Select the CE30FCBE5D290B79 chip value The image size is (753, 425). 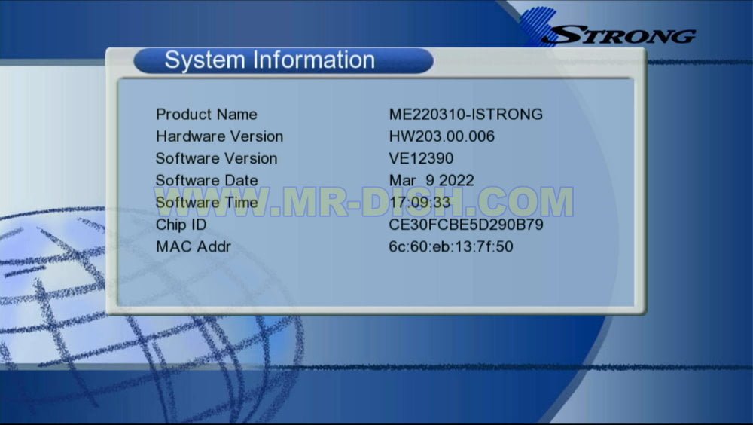[x=466, y=225]
